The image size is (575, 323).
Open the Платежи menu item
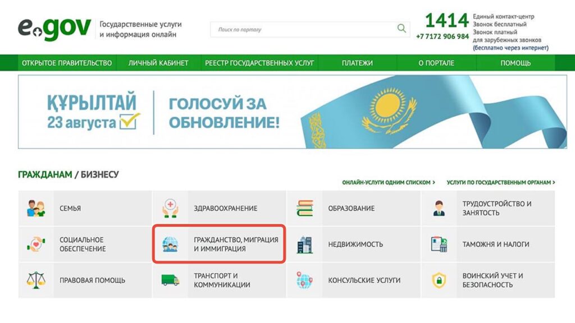357,63
